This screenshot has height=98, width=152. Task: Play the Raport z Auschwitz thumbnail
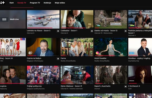pos(111,75)
